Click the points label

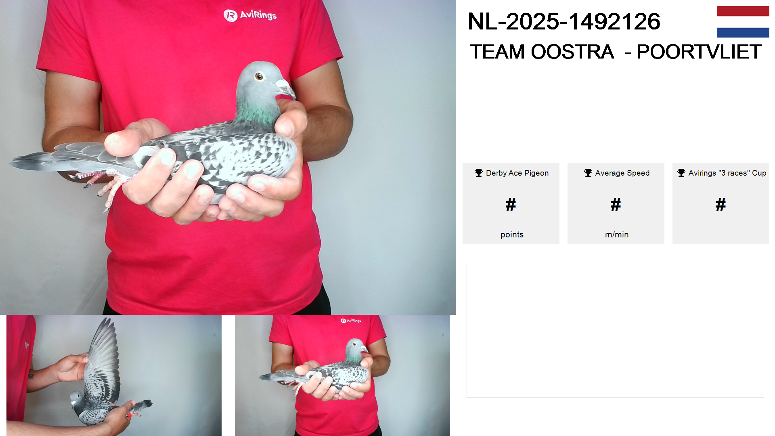point(512,235)
